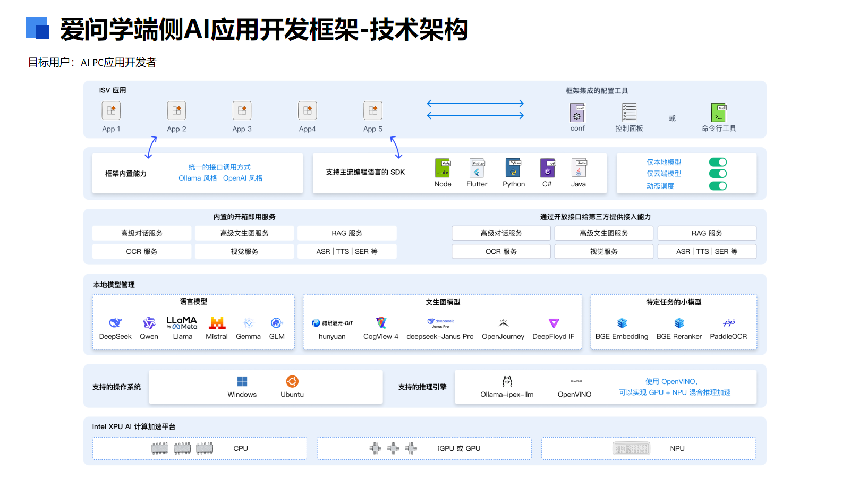Choose the Flutter SDK icon
This screenshot has width=850, height=478.
477,168
